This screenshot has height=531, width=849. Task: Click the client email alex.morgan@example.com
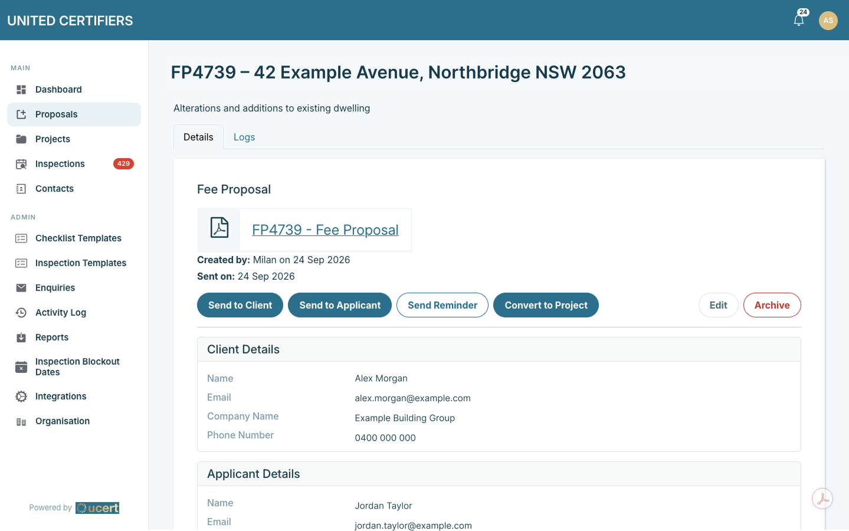413,398
